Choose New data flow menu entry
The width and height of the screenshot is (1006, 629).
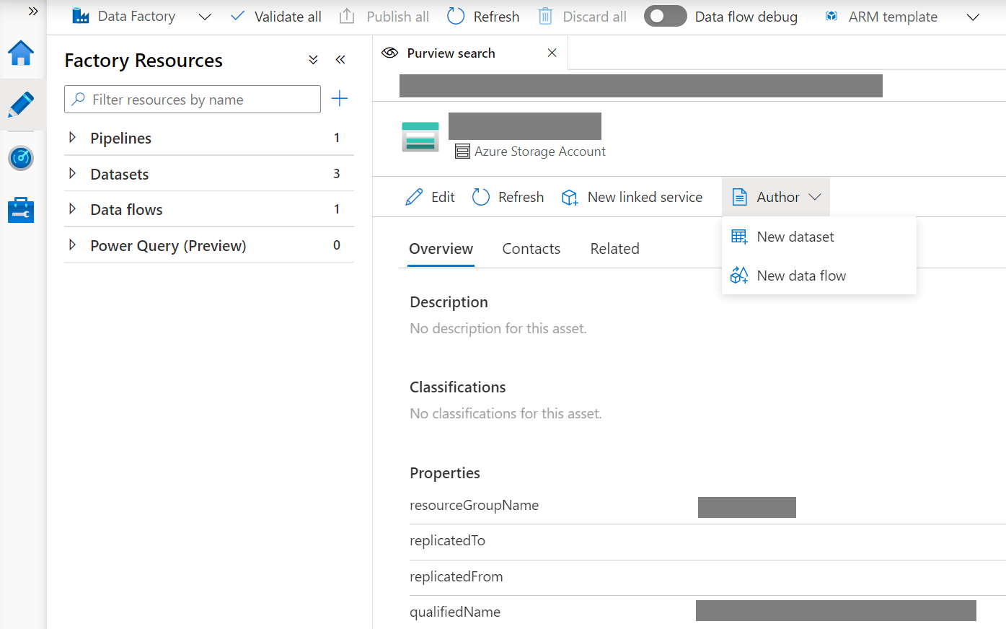(800, 276)
